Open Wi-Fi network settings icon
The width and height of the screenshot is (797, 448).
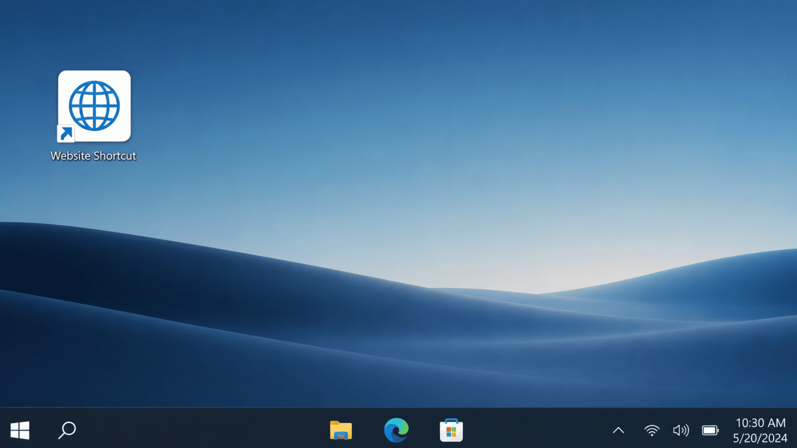click(652, 430)
